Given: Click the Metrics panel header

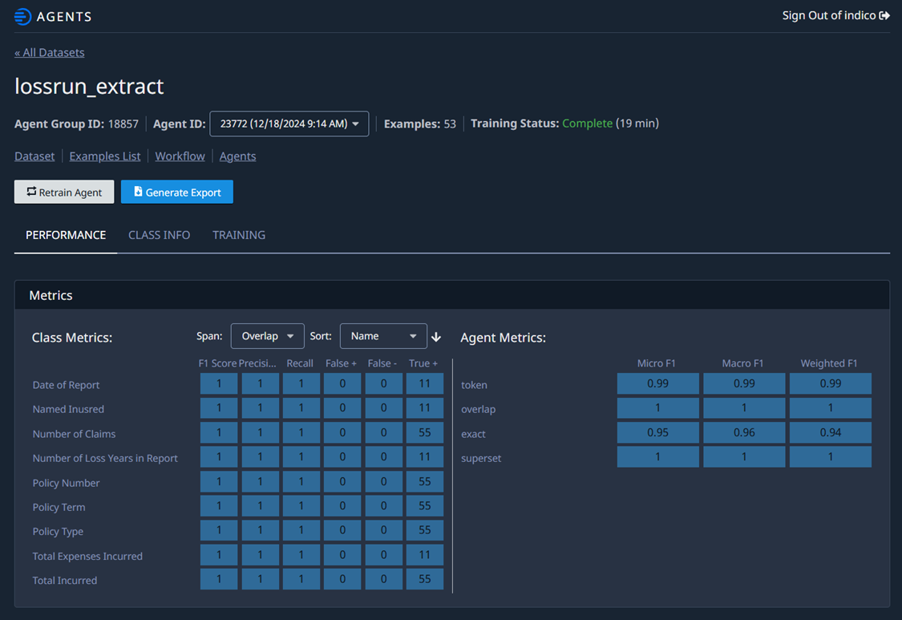Looking at the screenshot, I should click(452, 295).
